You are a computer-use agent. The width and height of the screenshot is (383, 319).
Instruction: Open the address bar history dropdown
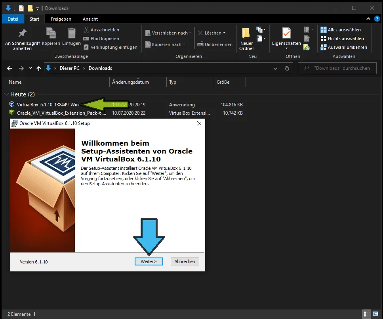tap(275, 69)
